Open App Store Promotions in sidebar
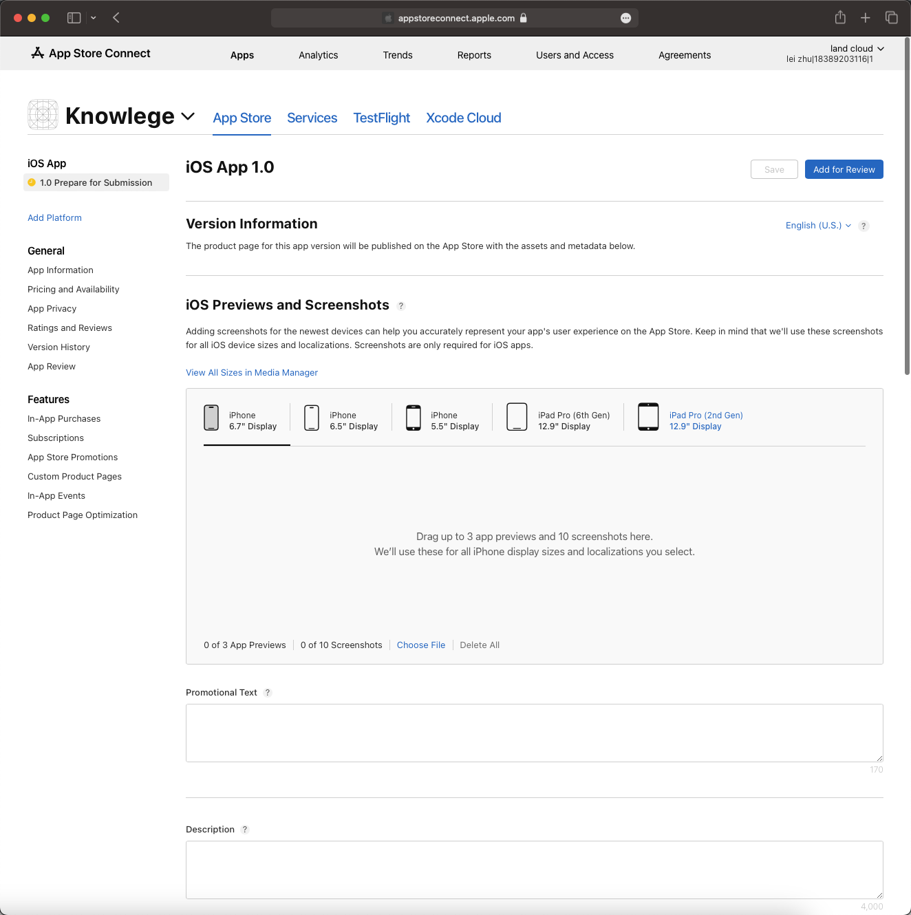 [x=73, y=458]
